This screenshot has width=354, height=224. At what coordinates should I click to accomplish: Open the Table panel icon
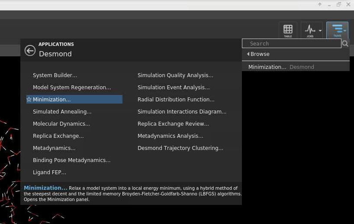[x=288, y=30]
